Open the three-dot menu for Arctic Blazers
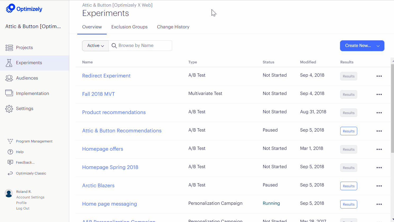Image resolution: width=394 pixels, height=222 pixels. click(x=379, y=186)
